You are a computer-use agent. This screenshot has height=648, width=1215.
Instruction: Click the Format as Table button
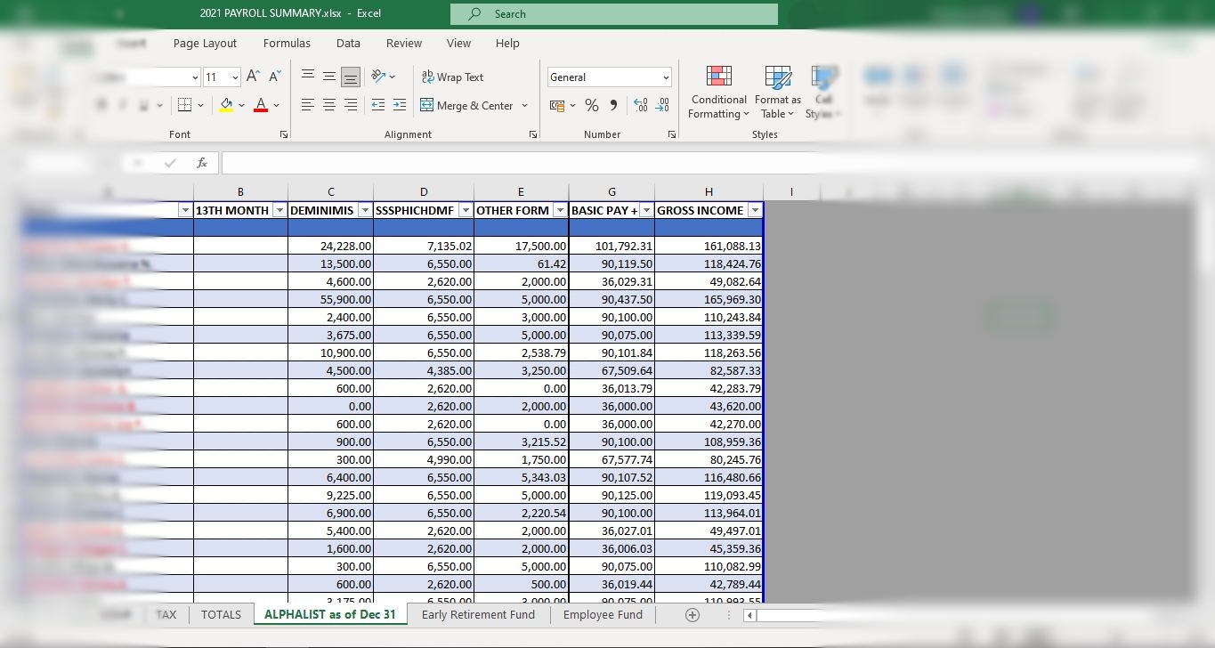coord(777,92)
